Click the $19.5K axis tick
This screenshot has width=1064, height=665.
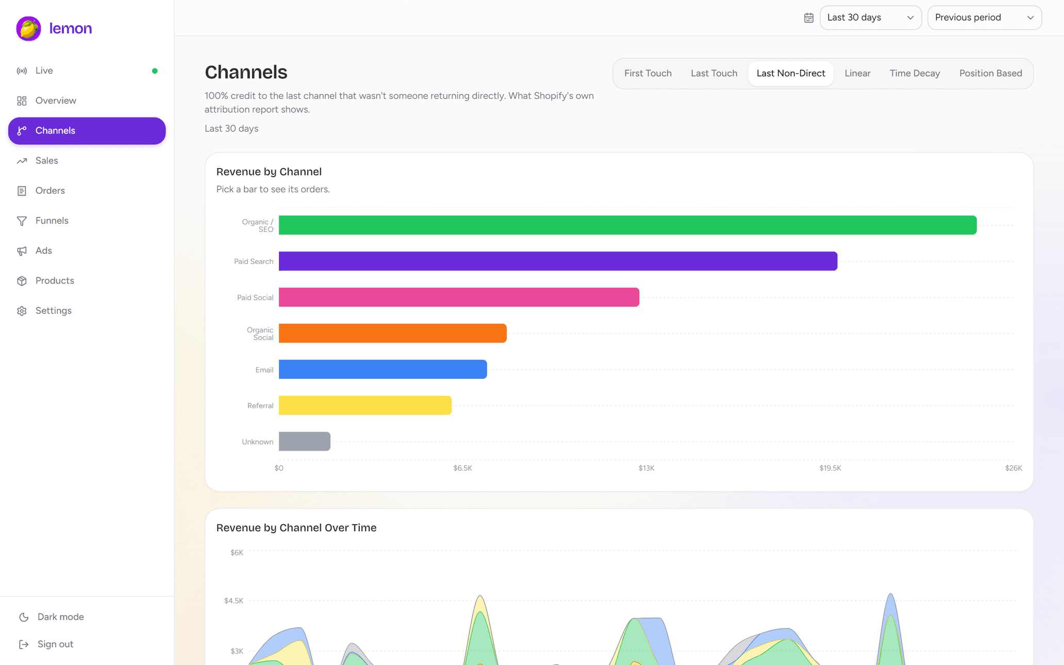click(830, 468)
